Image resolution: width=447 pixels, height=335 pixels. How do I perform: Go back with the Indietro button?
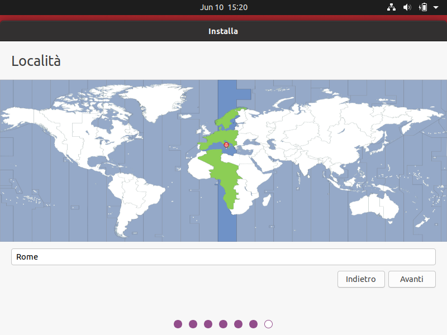point(361,279)
